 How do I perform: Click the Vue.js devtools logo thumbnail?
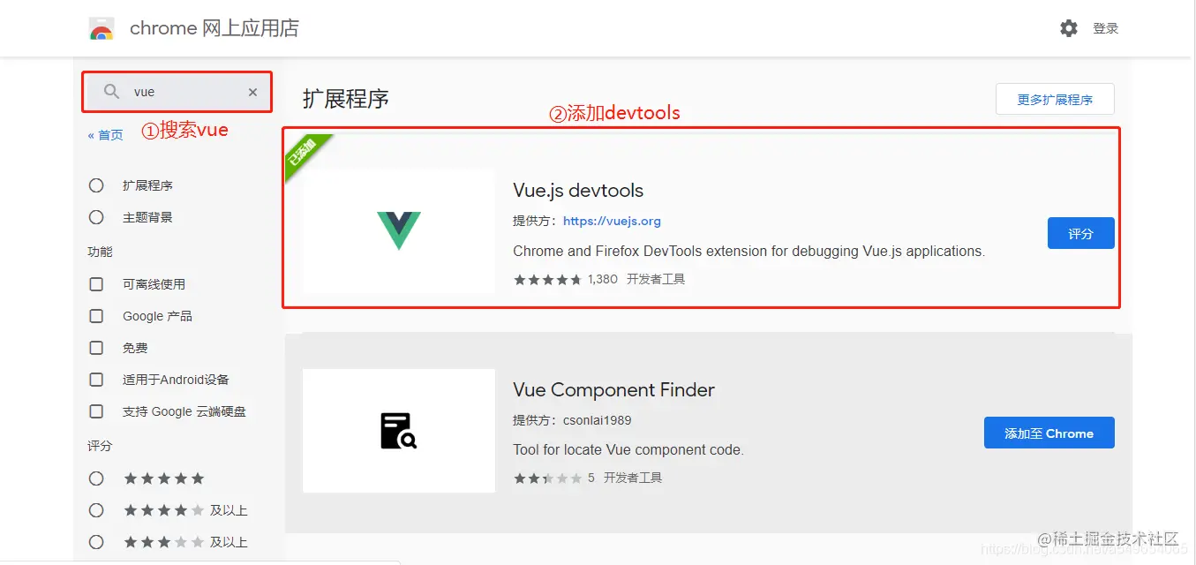pos(399,231)
